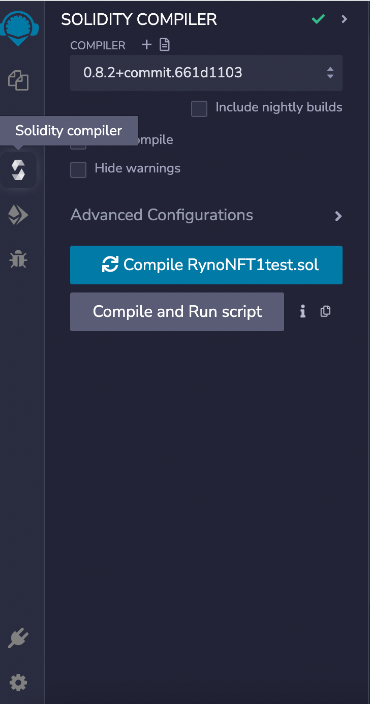This screenshot has height=704, width=370.
Task: Click Compile and Run script button
Action: point(177,311)
